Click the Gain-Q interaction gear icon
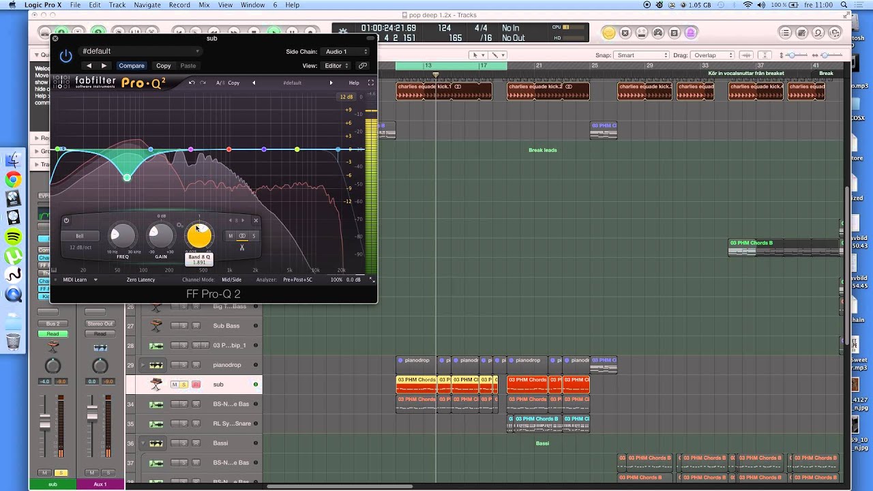The image size is (873, 491). point(180,225)
